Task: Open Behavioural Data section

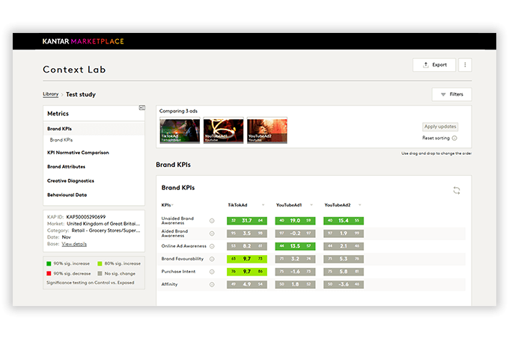Action: coord(67,195)
